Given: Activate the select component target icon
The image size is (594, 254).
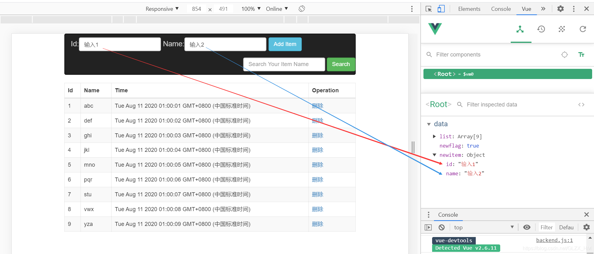Looking at the screenshot, I should tap(565, 55).
